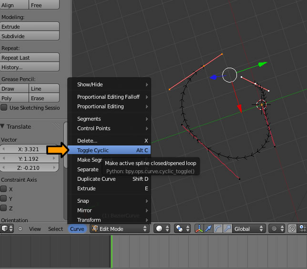Click the green current-frame line in timeline
Image resolution: width=307 pixels, height=269 pixels.
(112, 252)
